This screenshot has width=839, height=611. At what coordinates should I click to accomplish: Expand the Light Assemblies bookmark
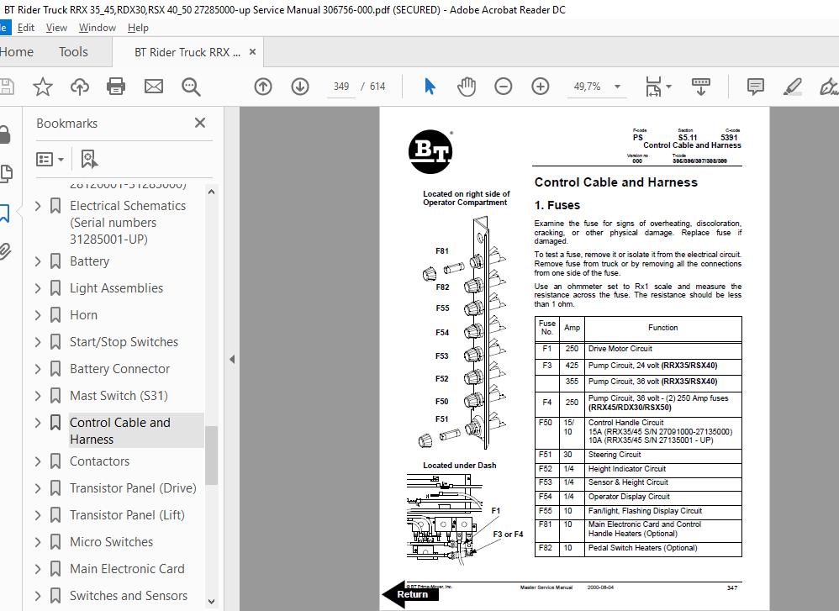[38, 287]
